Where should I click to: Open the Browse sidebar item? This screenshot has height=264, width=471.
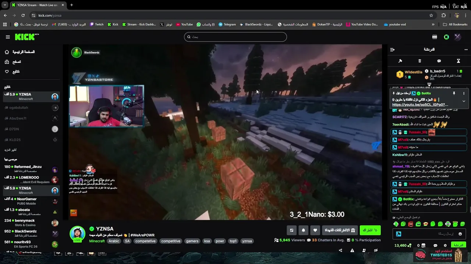[13, 62]
